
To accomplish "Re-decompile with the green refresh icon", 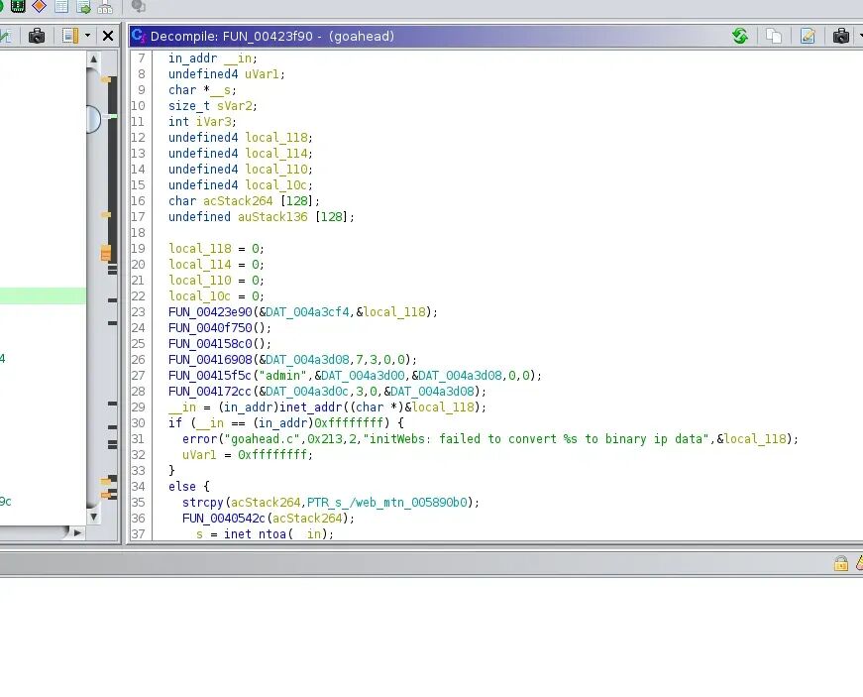I will tap(740, 37).
